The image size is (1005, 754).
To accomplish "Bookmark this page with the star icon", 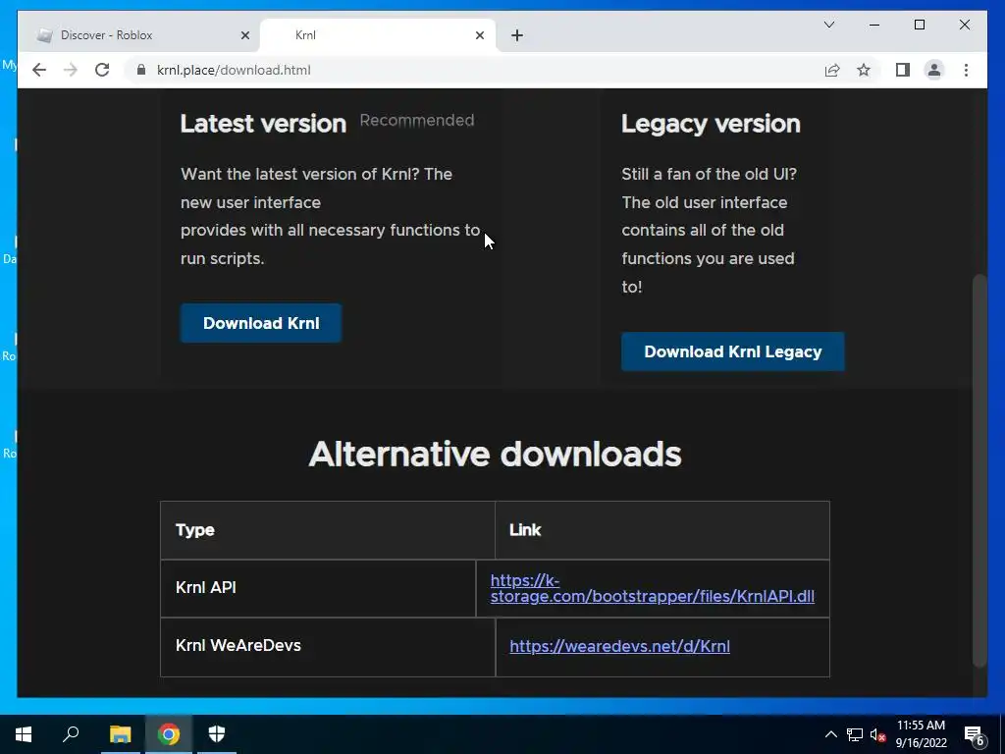I will coord(864,70).
